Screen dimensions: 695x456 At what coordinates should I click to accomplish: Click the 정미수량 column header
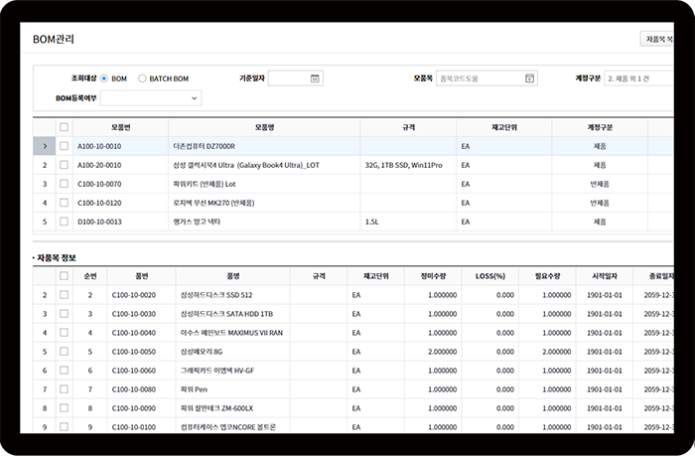tap(433, 276)
